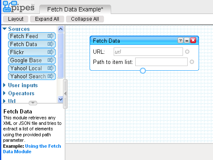Click the add arrow icon on Fetch Feed

click(x=50, y=36)
